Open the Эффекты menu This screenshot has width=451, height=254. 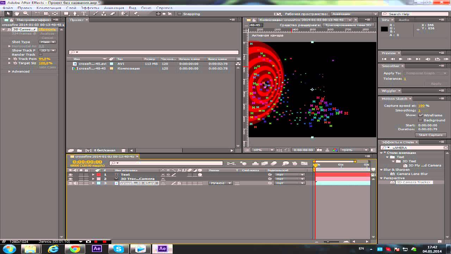pos(90,8)
